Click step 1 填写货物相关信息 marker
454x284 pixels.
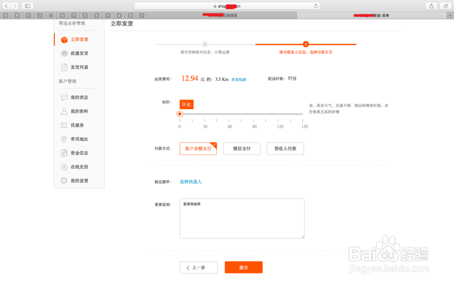205,45
